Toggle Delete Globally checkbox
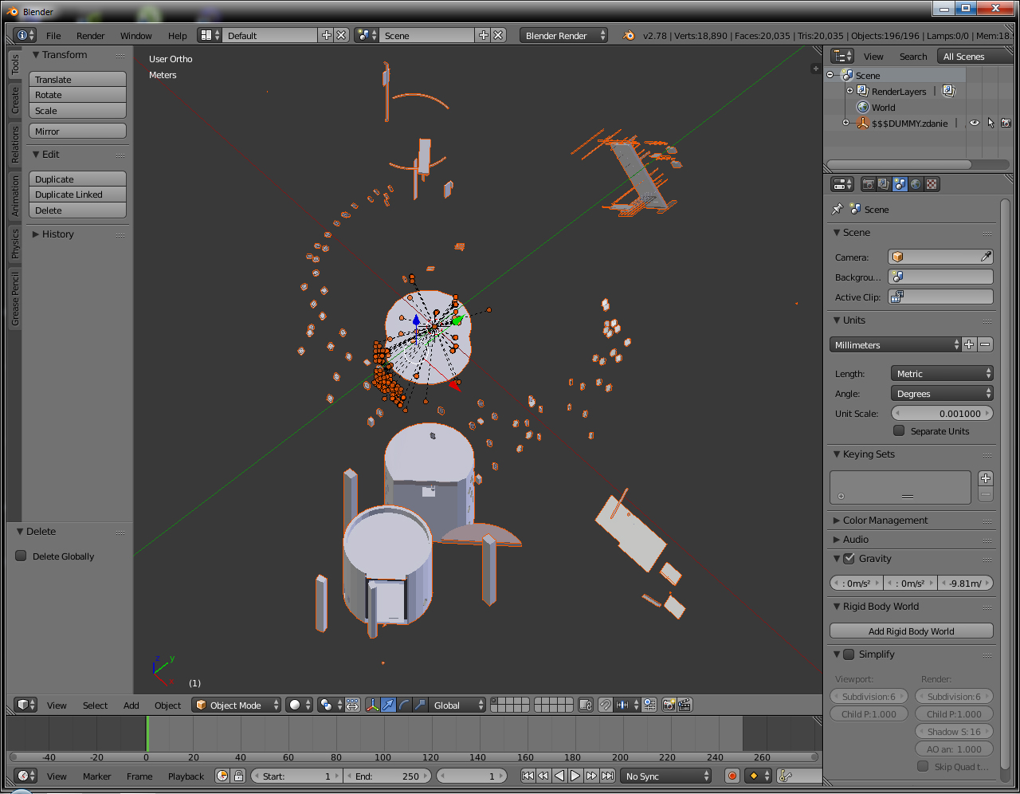This screenshot has width=1020, height=794. [22, 556]
